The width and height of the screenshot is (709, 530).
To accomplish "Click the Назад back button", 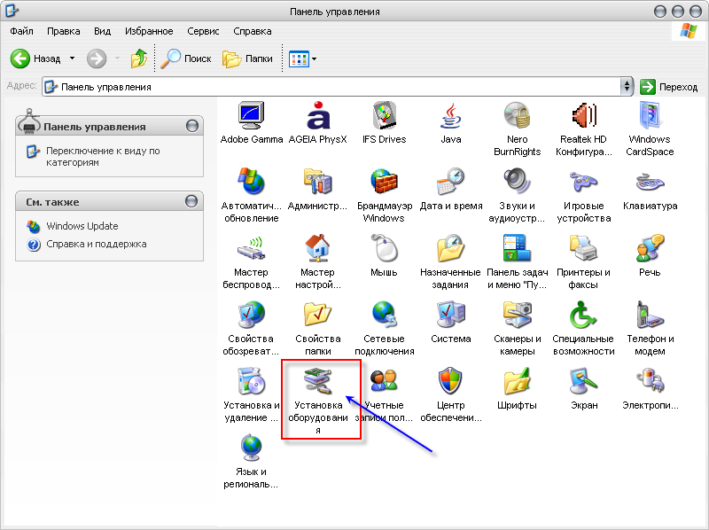I will [x=36, y=58].
